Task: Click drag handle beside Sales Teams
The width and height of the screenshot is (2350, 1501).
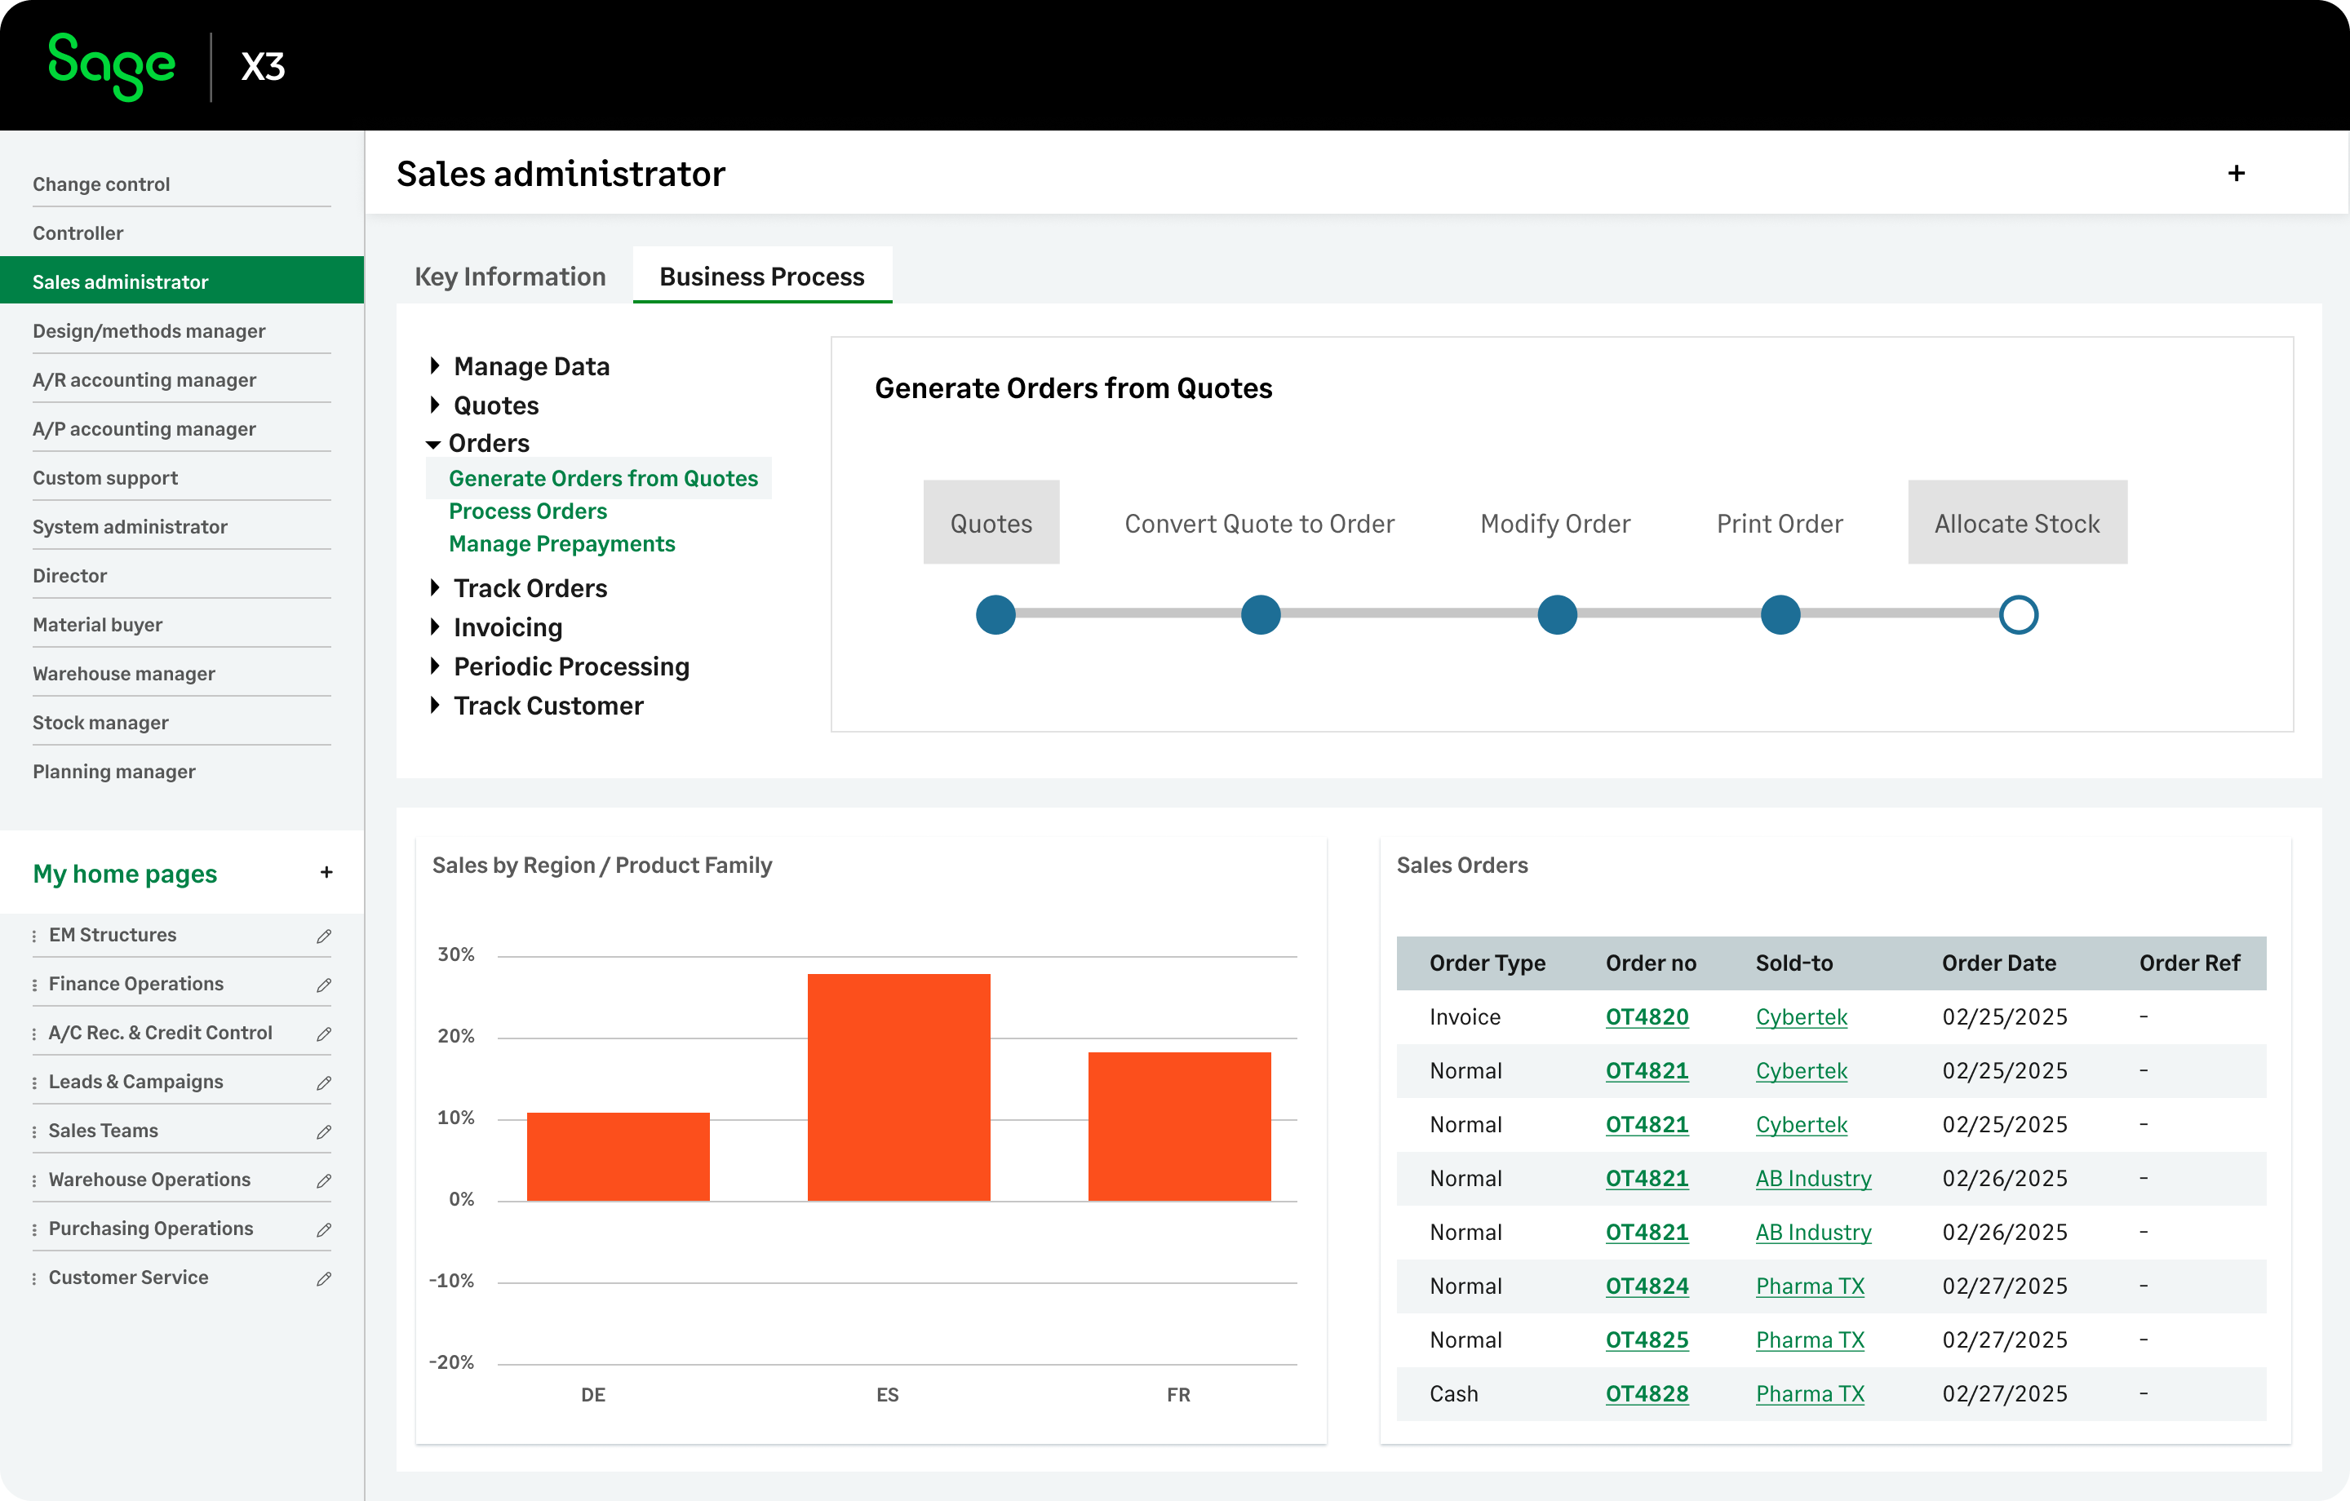Action: point(35,1132)
